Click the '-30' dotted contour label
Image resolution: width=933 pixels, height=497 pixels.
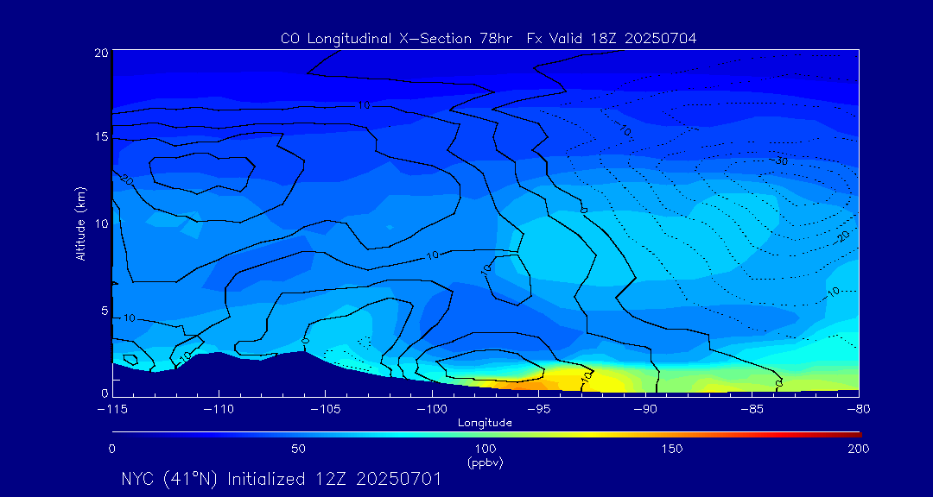pos(781,161)
